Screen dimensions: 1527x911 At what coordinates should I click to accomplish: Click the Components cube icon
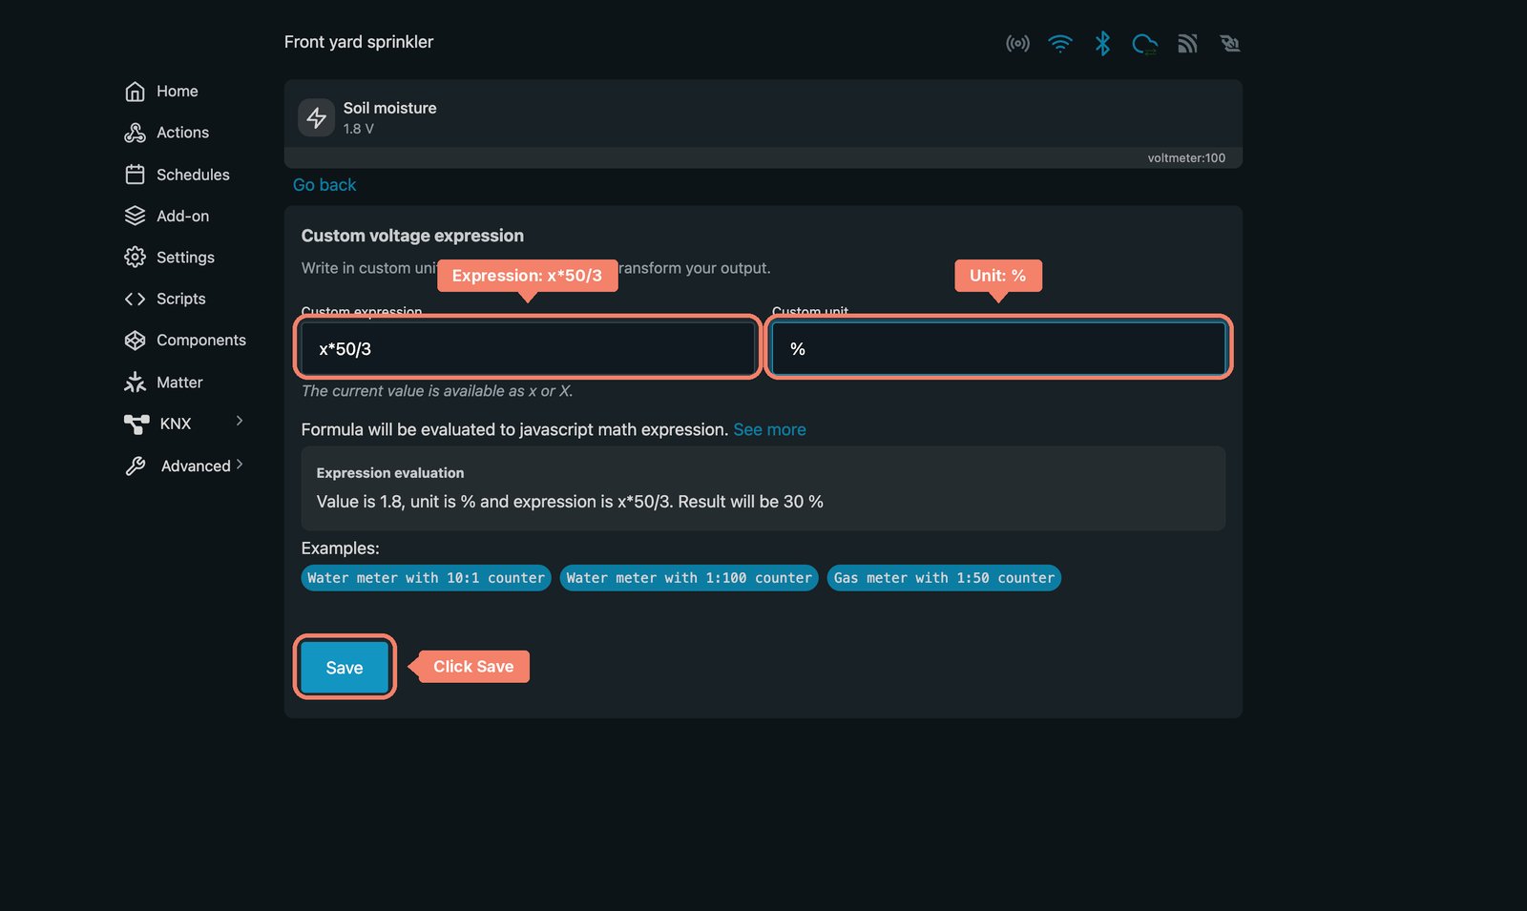tap(135, 341)
